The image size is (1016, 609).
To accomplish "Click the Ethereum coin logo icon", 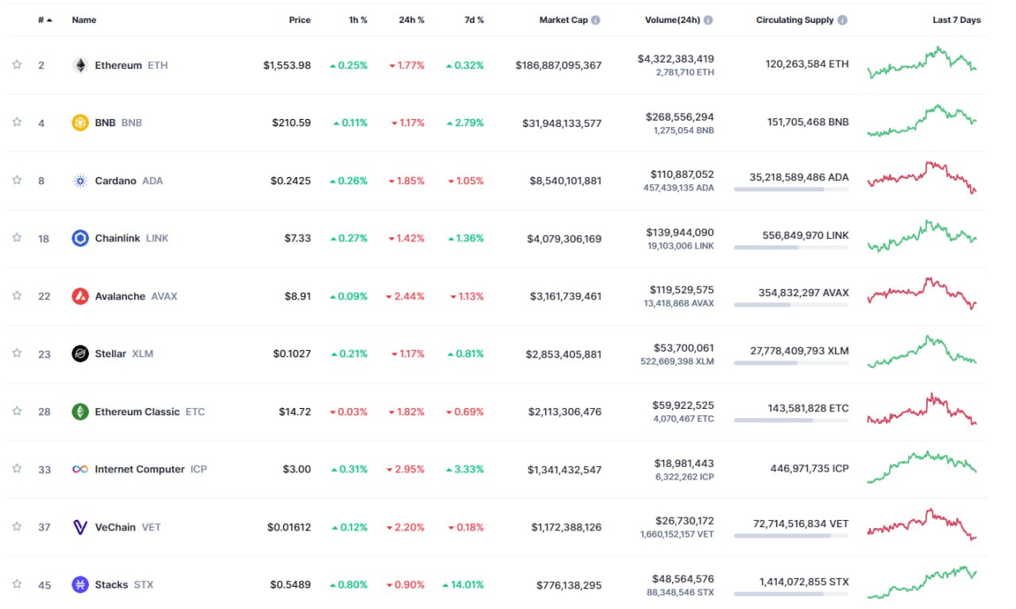I will click(x=80, y=65).
